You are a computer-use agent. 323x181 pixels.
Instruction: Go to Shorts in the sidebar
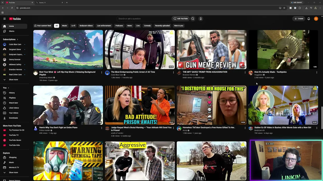pos(14,31)
